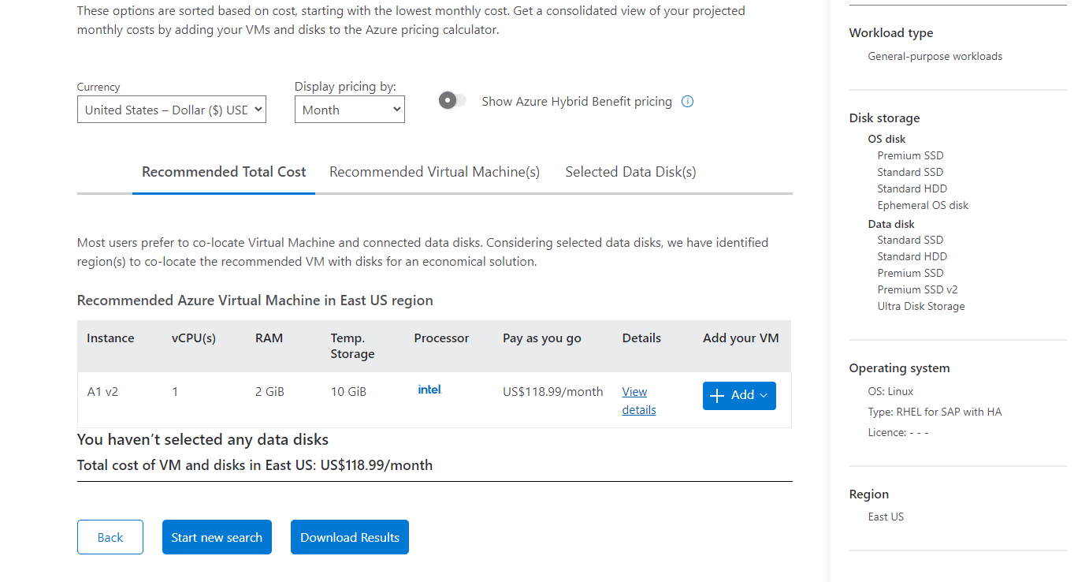Image resolution: width=1074 pixels, height=582 pixels.
Task: Switch to Recommended Virtual Machine(s) tab
Action: coord(434,172)
